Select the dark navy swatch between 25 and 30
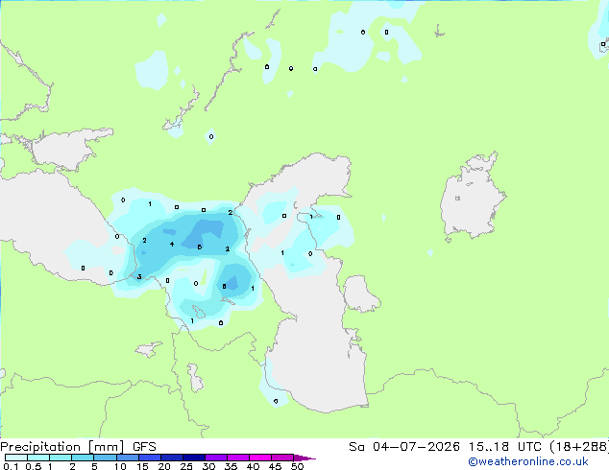This screenshot has height=470, width=609. tap(193, 458)
